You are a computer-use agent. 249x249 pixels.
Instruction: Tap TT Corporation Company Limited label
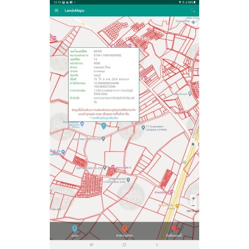pos(157,128)
